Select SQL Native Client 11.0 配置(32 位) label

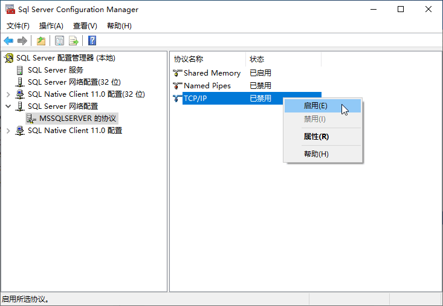(86, 94)
